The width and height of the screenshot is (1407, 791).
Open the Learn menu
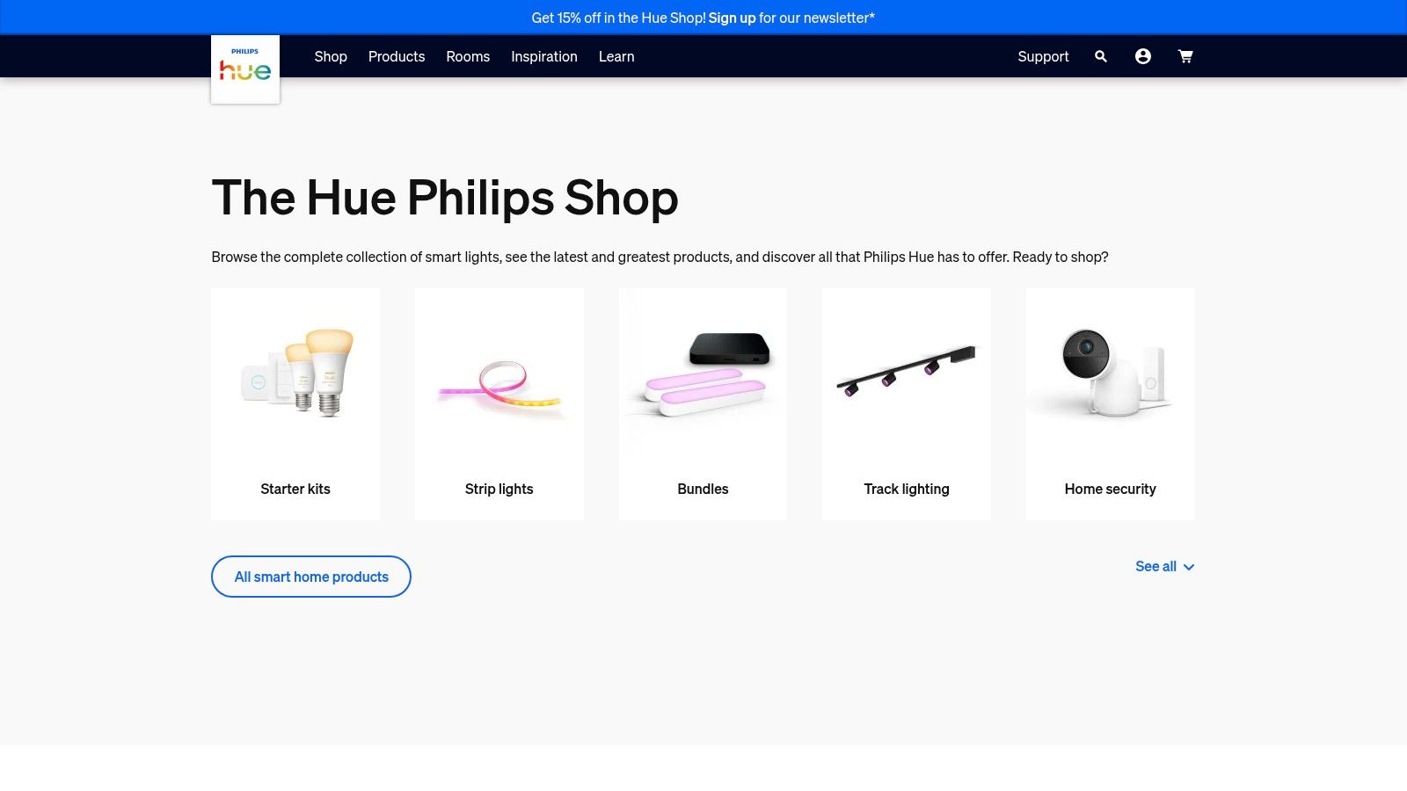[616, 56]
